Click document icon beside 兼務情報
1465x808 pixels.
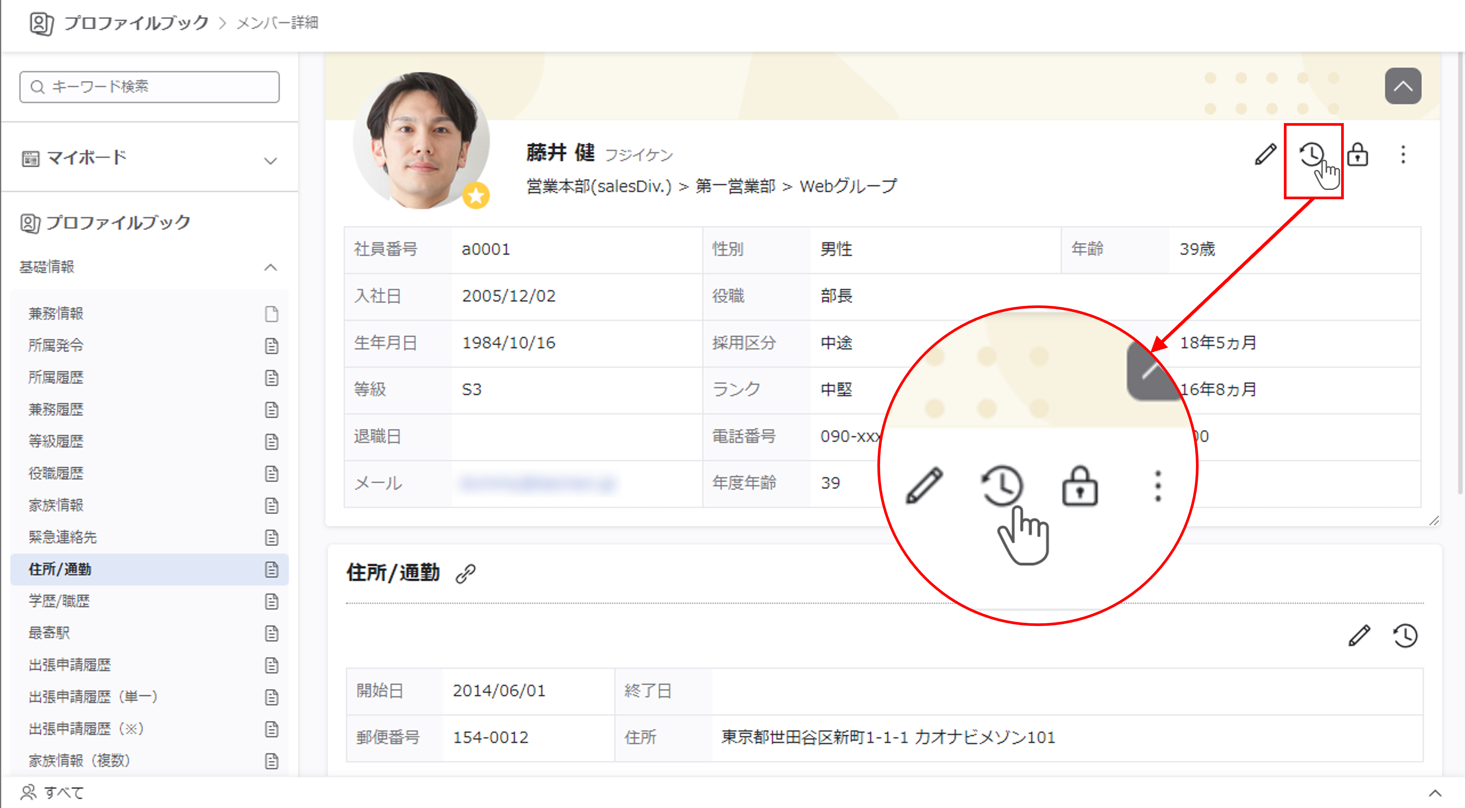point(271,314)
